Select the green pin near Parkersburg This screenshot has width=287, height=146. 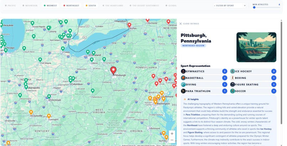(93, 91)
